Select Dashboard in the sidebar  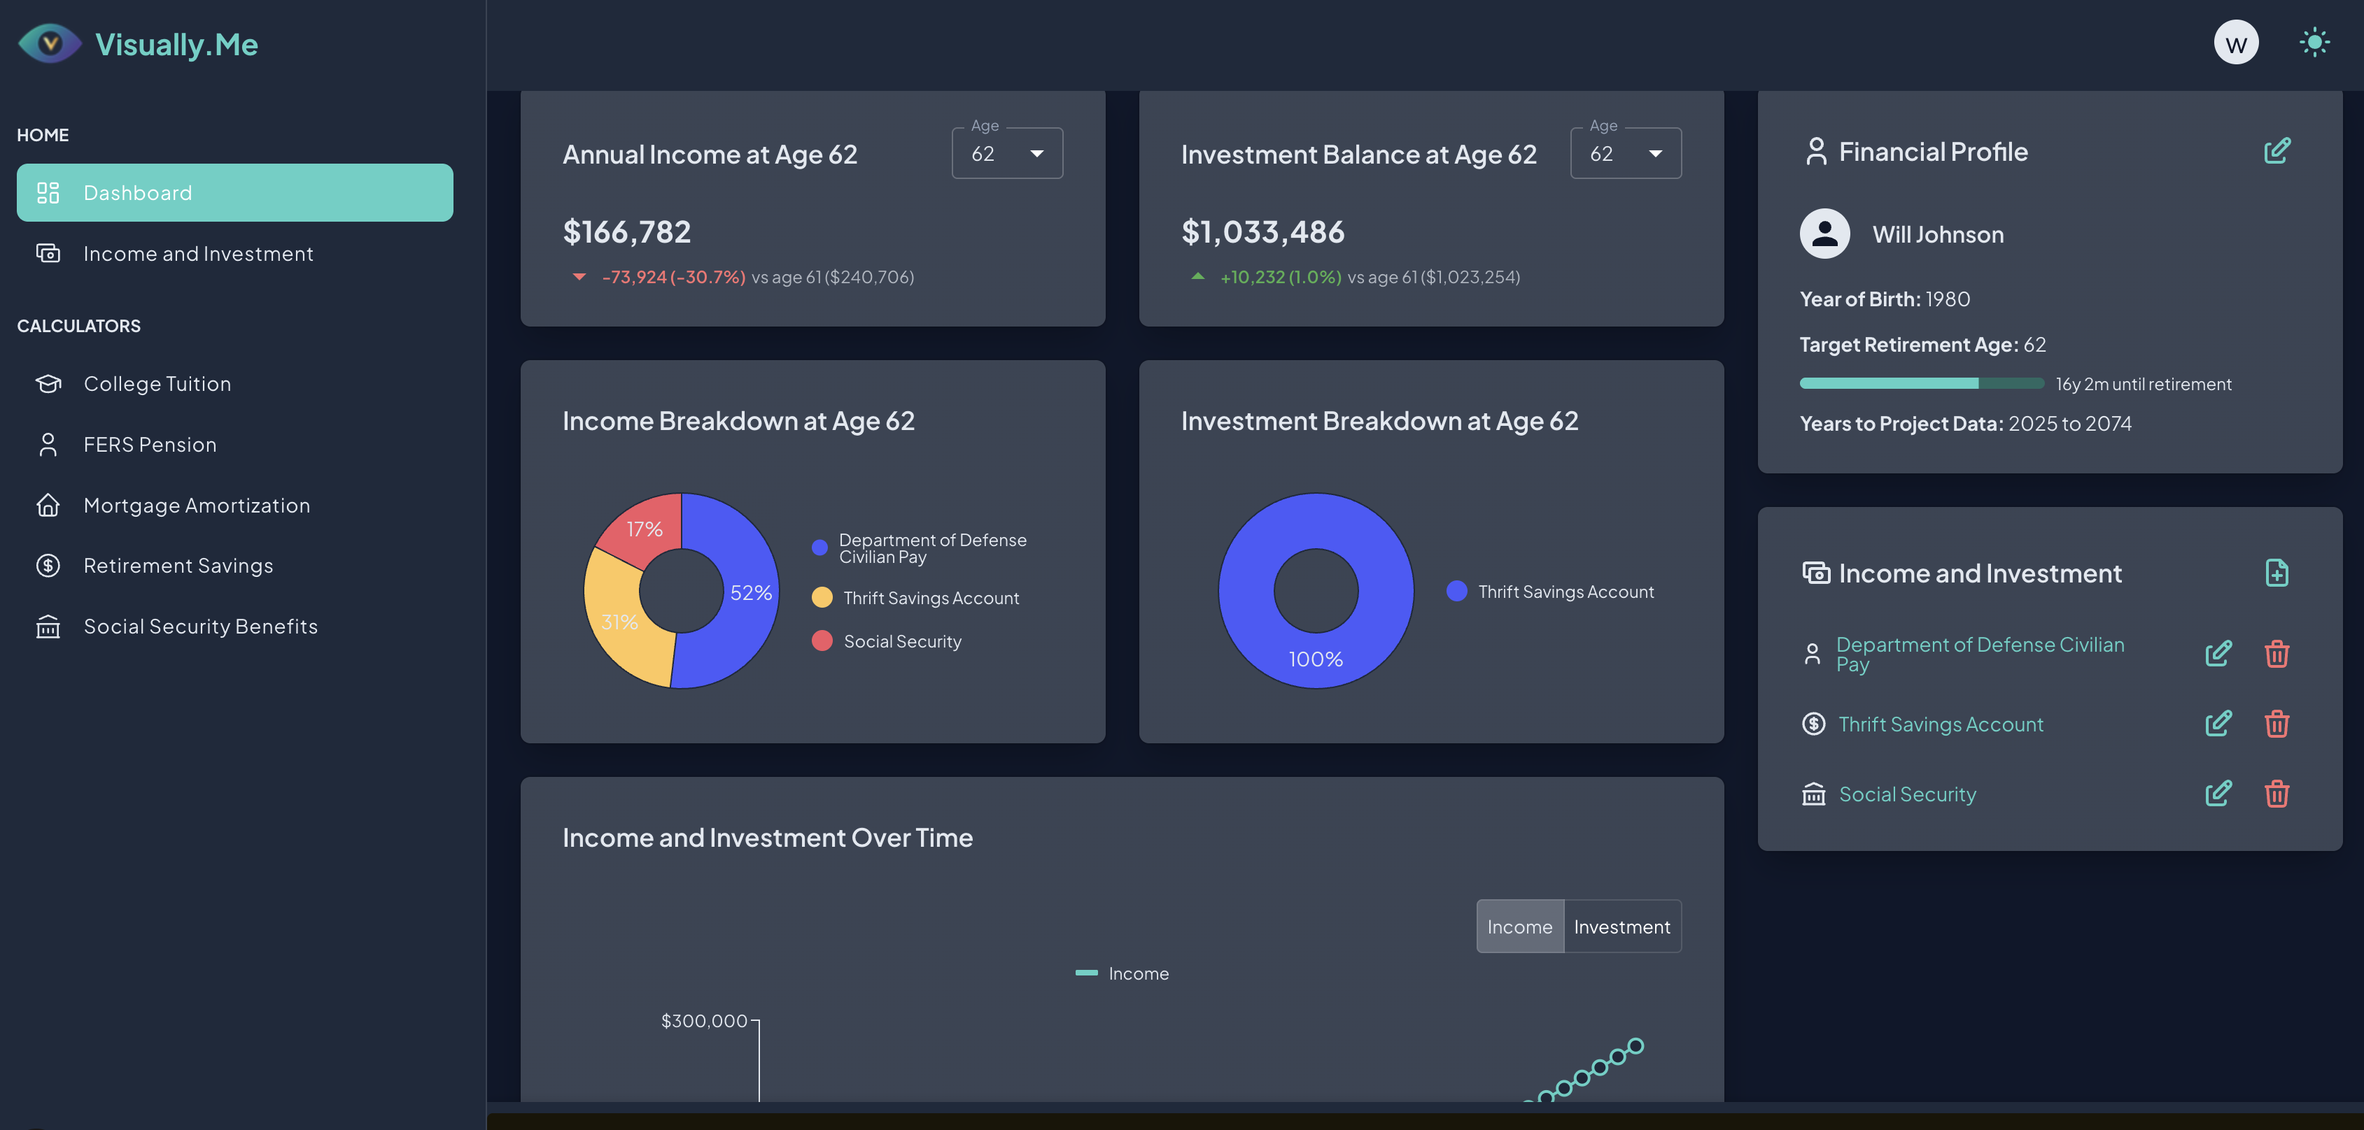pos(138,192)
